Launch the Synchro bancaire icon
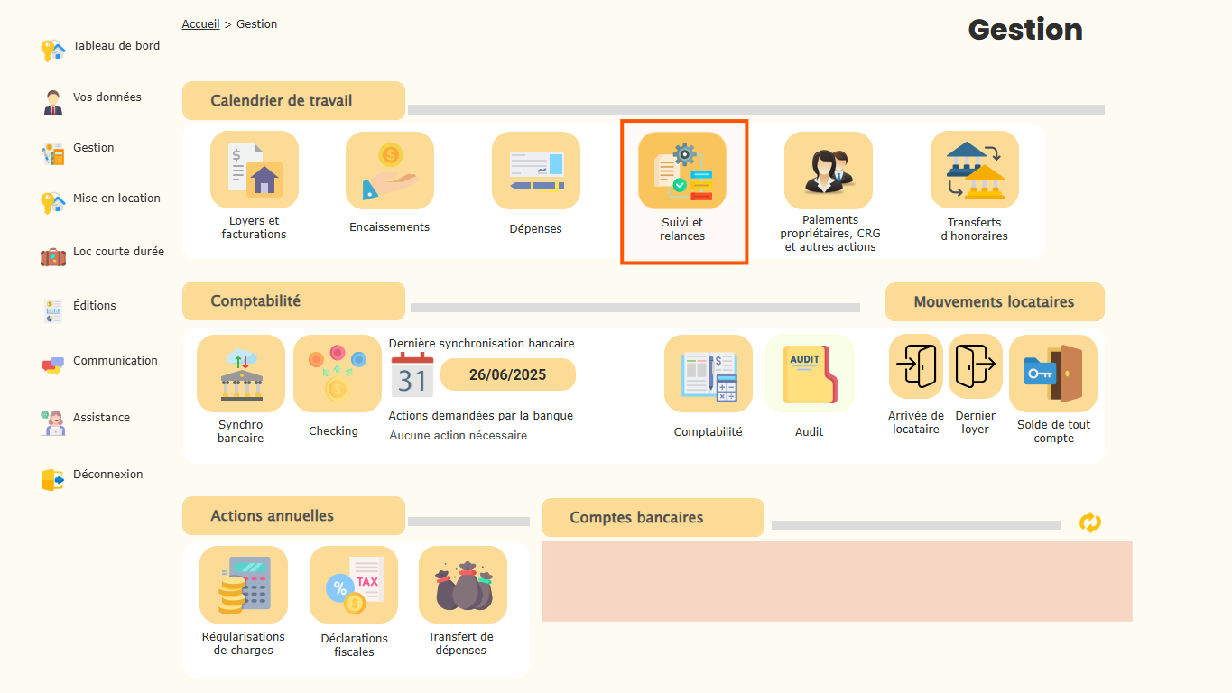The height and width of the screenshot is (693, 1232). (240, 374)
